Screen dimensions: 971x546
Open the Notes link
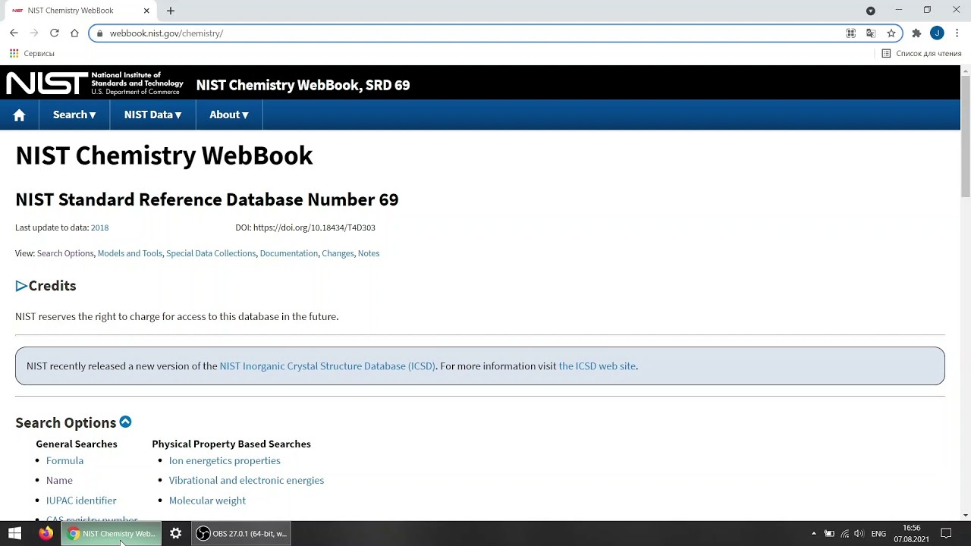[x=369, y=253]
